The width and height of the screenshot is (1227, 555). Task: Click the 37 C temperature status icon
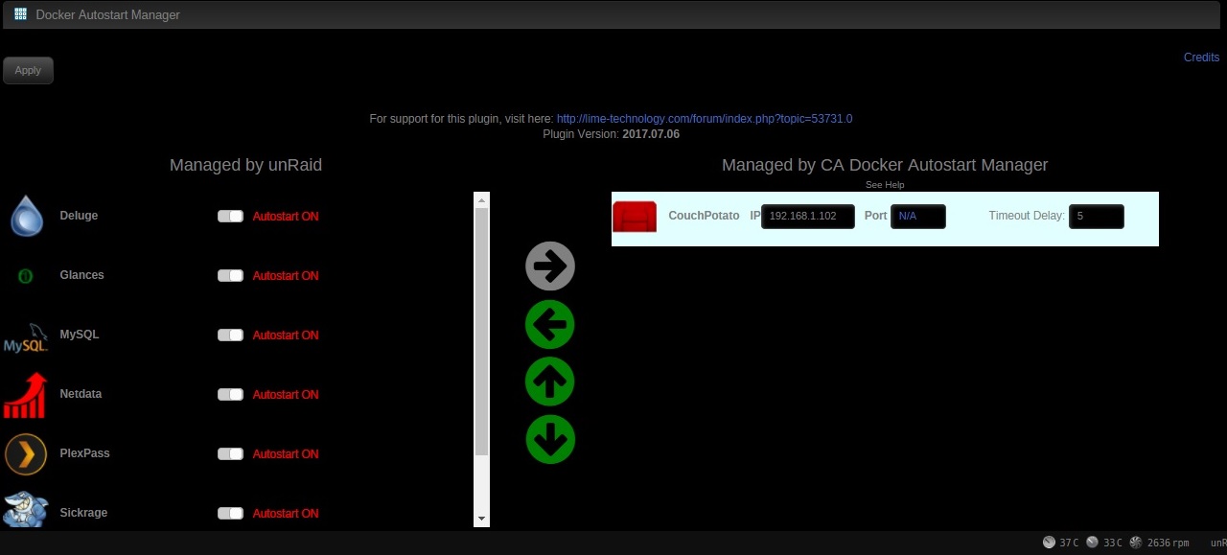[1049, 543]
